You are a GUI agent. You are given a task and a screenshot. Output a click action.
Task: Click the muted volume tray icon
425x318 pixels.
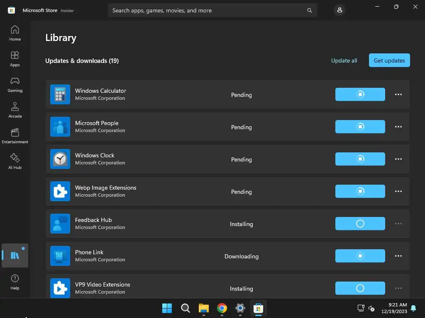pyautogui.click(x=371, y=308)
